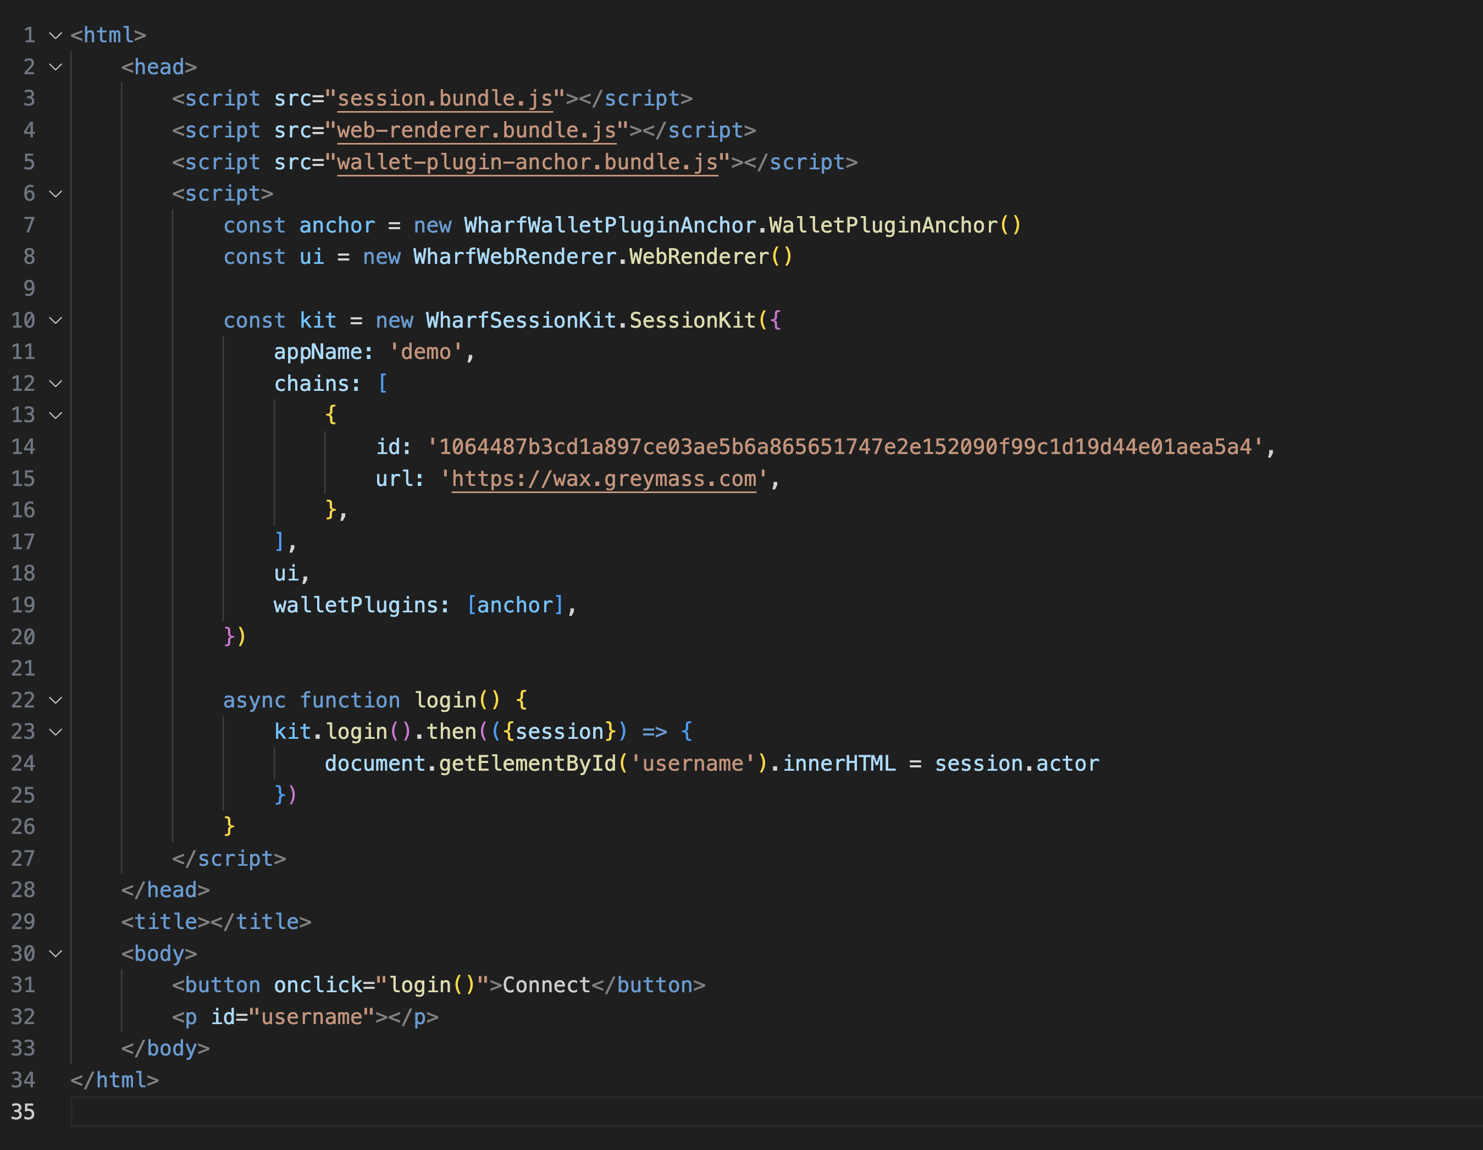Collapse the kit.login callback fold on line 23
The image size is (1483, 1150).
(x=56, y=732)
